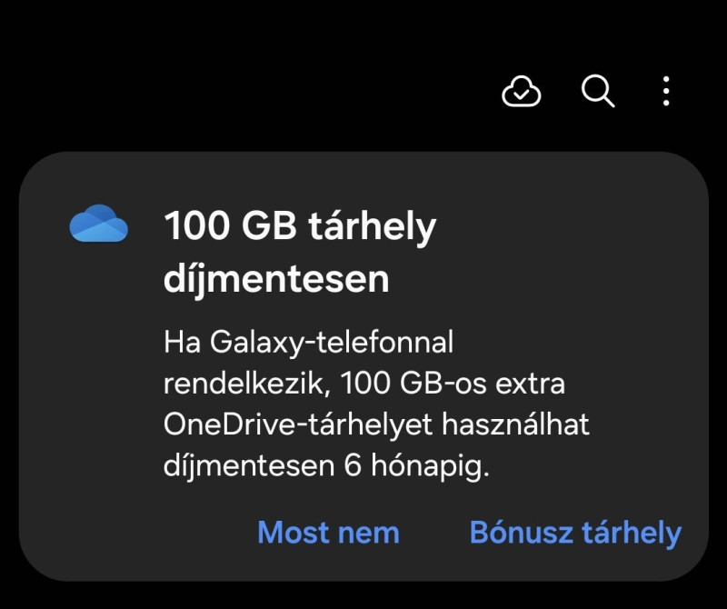Click the 'GB' in the bold heading
This screenshot has width=727, height=609.
coord(269,226)
